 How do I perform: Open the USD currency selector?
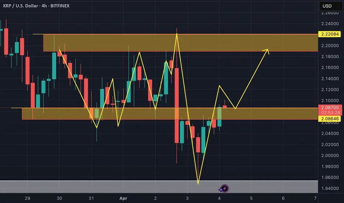click(330, 6)
